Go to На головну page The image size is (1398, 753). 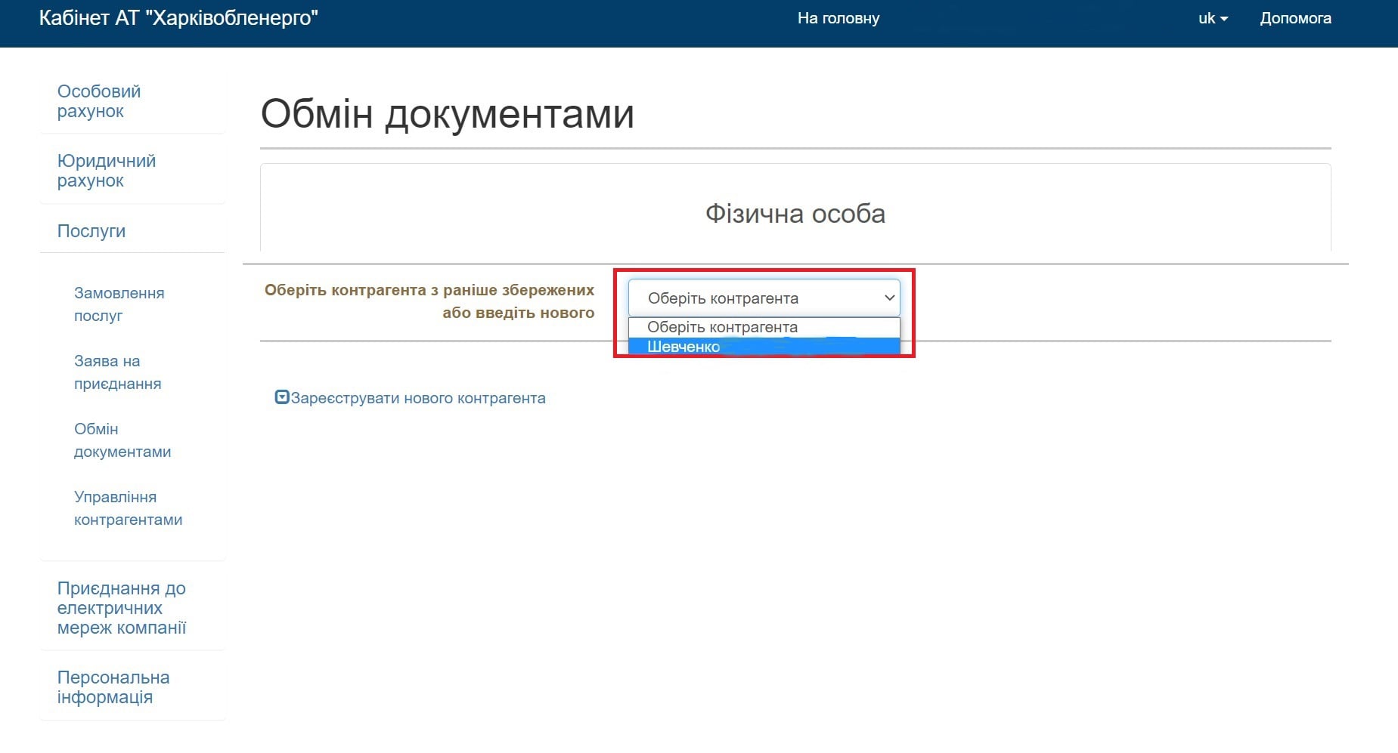838,18
